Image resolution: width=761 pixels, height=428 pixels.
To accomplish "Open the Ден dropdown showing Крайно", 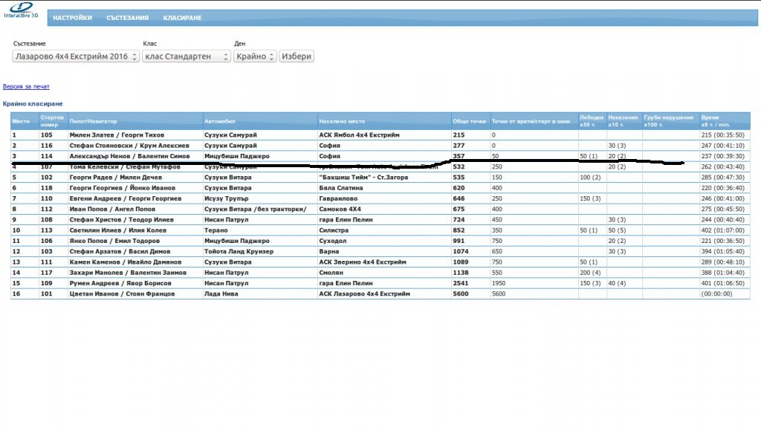I will tap(255, 56).
